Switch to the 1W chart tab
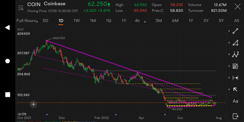 pos(77,21)
